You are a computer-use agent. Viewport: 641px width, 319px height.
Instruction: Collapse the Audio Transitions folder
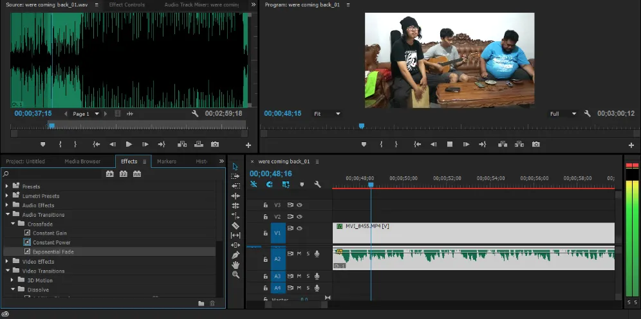pos(8,215)
